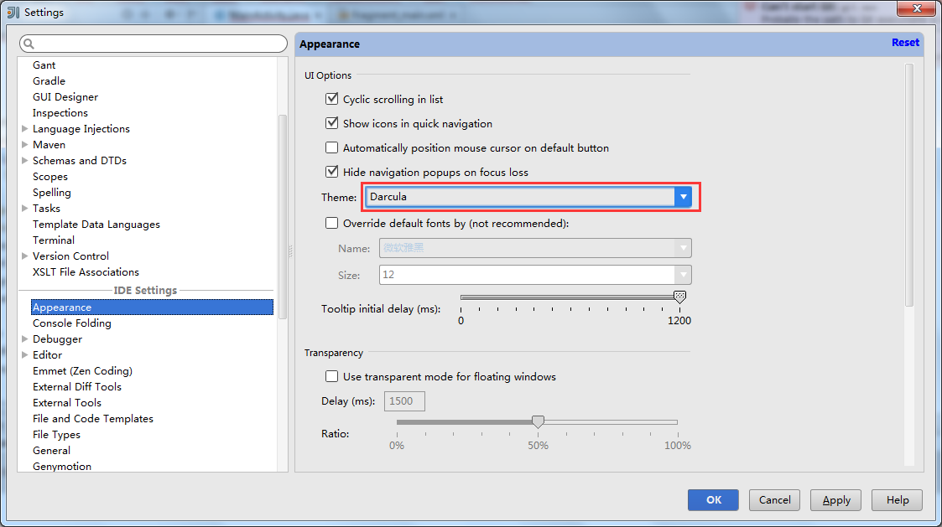The image size is (942, 527).
Task: Expand the Language Injections tree node
Action: coord(25,129)
